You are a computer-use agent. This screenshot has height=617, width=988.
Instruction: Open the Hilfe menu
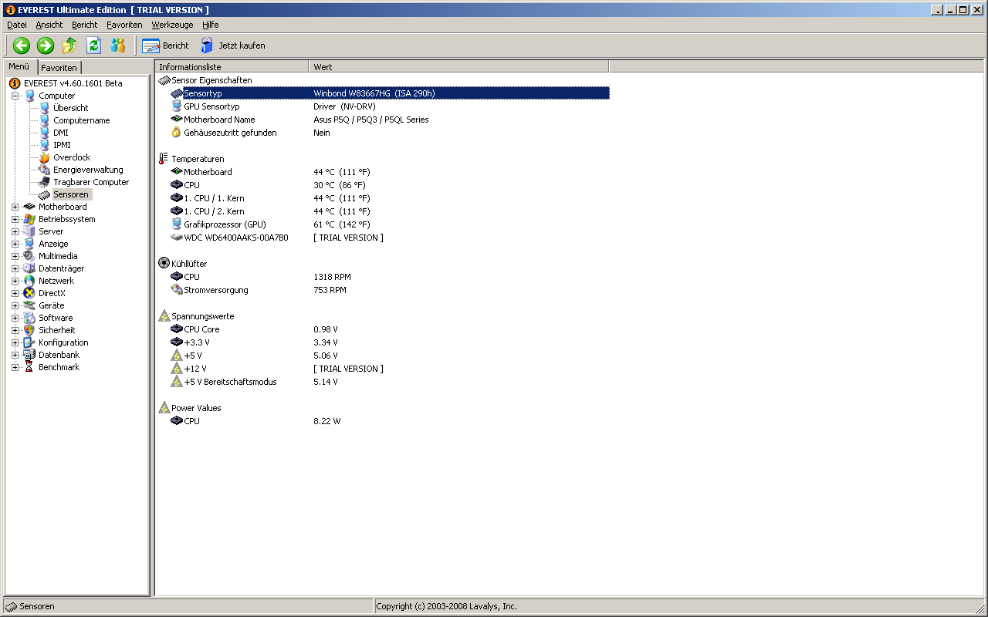(x=211, y=25)
